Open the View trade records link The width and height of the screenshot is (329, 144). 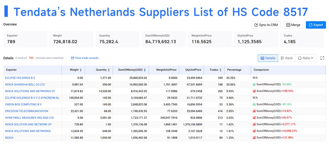coord(87,58)
